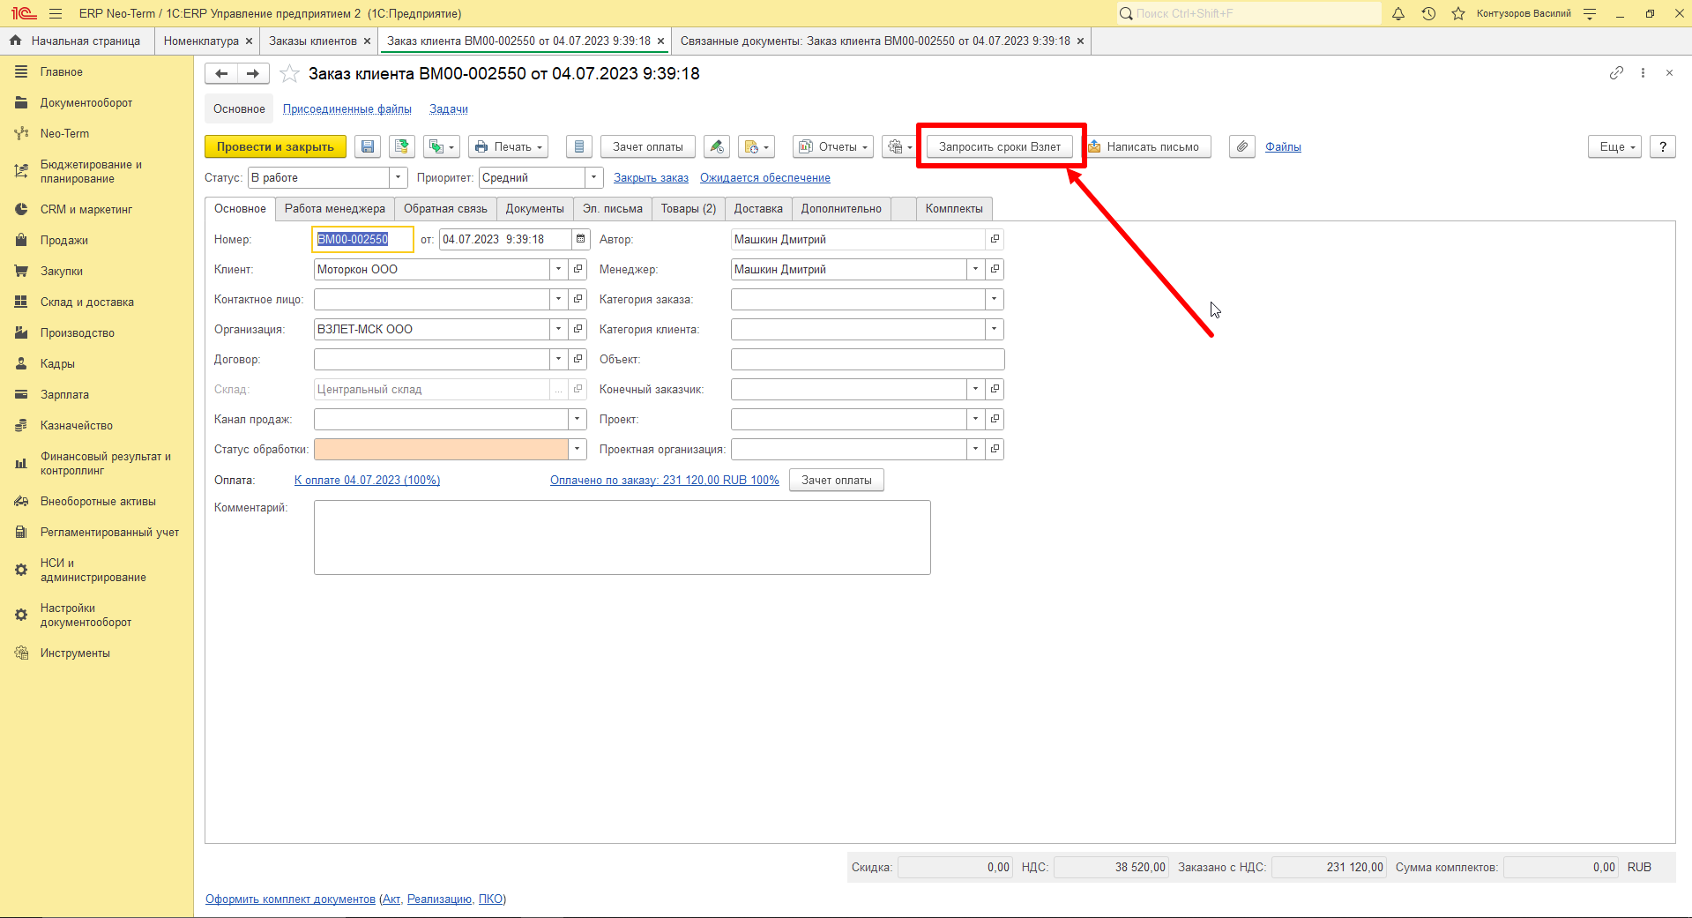This screenshot has height=918, width=1692.
Task: Open the Отчеты dropdown menu
Action: pos(833,147)
